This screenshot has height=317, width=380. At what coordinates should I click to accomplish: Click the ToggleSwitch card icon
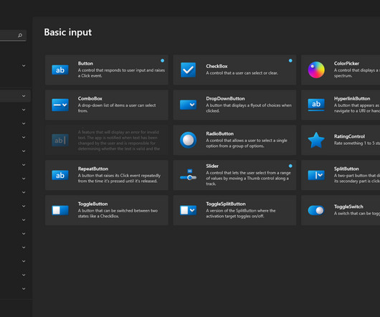tap(316, 210)
